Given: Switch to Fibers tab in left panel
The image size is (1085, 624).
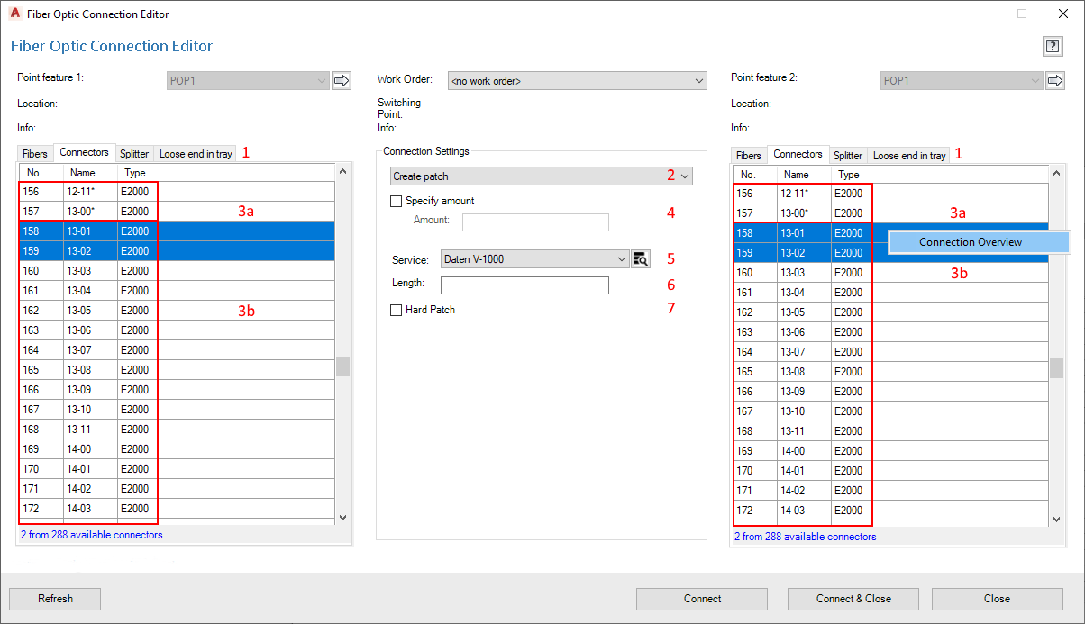Looking at the screenshot, I should coord(35,154).
